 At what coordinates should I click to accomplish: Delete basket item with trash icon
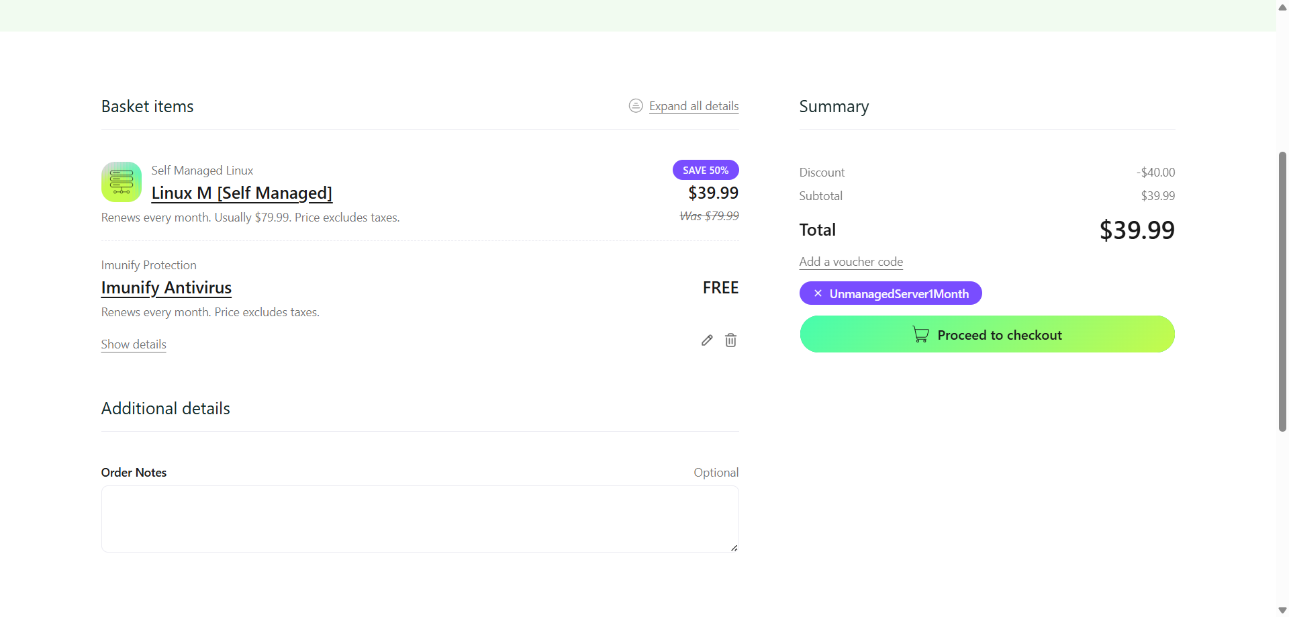tap(731, 340)
